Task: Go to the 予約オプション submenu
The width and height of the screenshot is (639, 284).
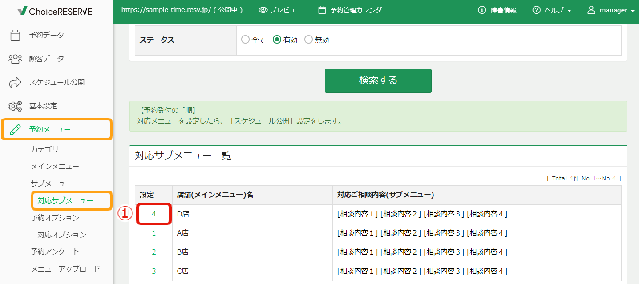Action: tap(55, 218)
